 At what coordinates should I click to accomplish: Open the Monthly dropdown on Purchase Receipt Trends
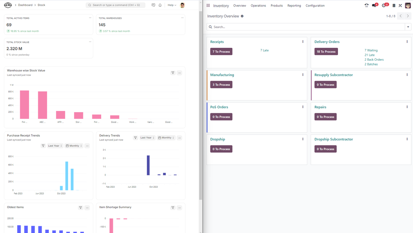pos(74,145)
